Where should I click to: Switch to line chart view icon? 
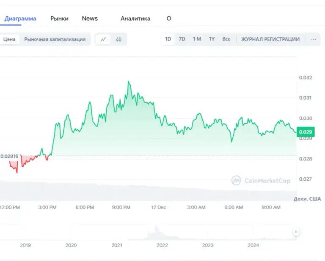coord(103,39)
